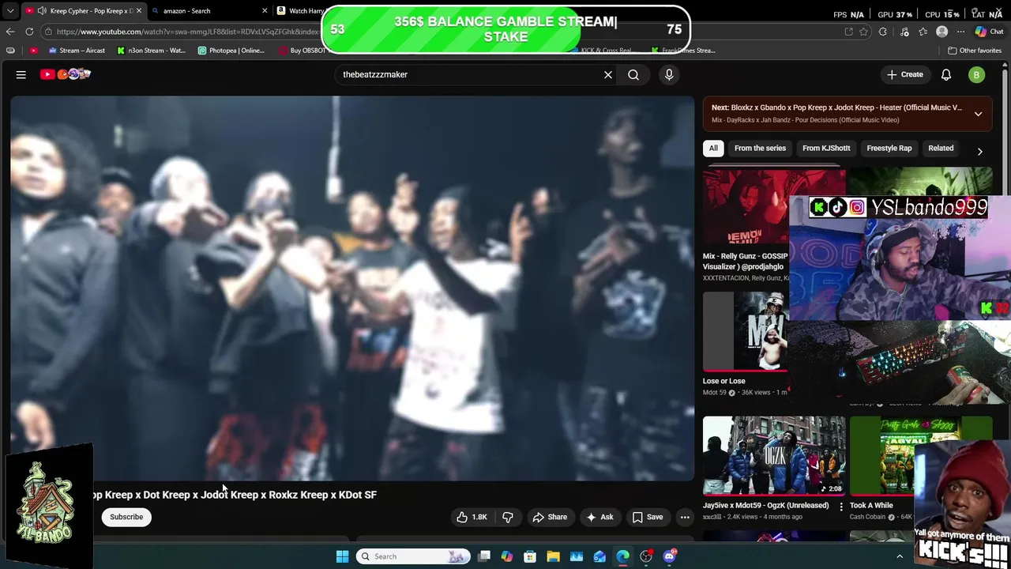Click the main video player area
Image resolution: width=1011 pixels, height=569 pixels.
(x=352, y=288)
